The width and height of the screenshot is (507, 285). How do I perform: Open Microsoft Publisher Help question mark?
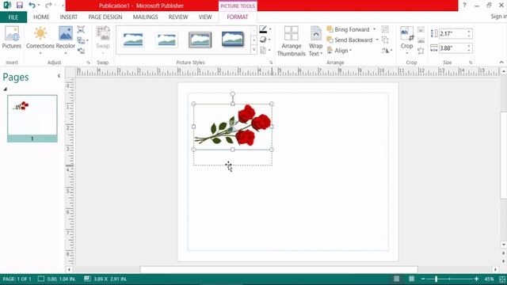click(x=464, y=6)
